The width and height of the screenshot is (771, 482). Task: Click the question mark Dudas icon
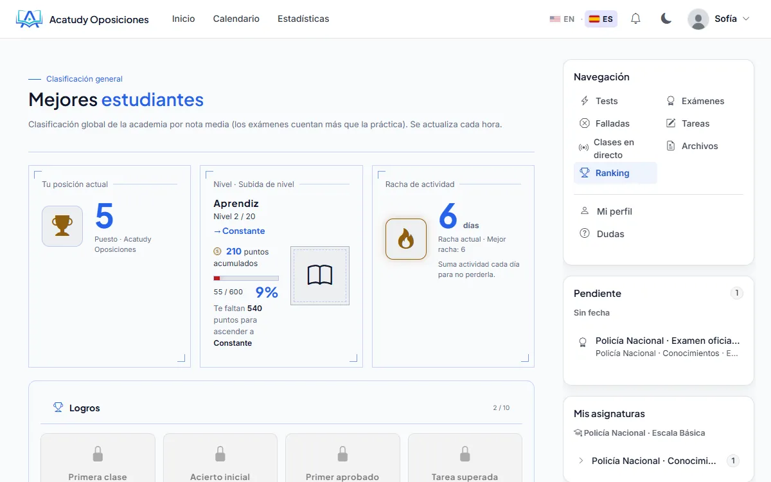(585, 233)
